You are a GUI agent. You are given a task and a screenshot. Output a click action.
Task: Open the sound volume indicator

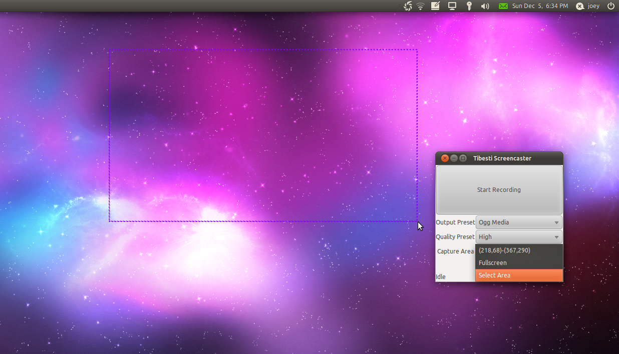click(485, 6)
